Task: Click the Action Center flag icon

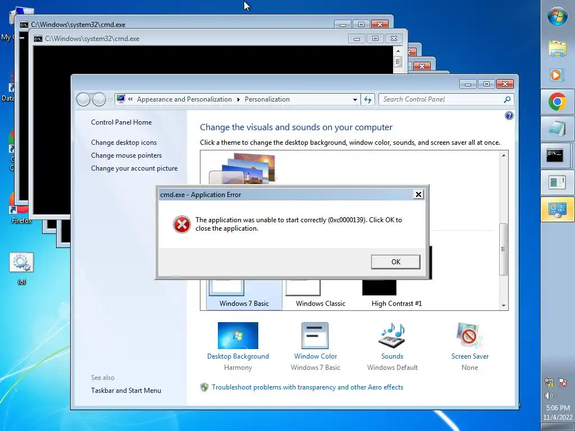Action: coord(563,382)
